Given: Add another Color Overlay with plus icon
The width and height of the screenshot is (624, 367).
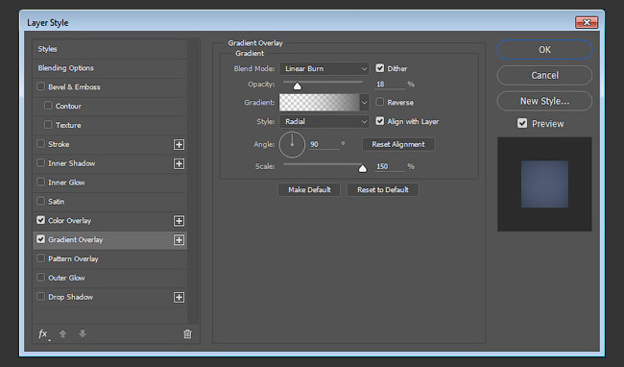Looking at the screenshot, I should click(x=180, y=221).
